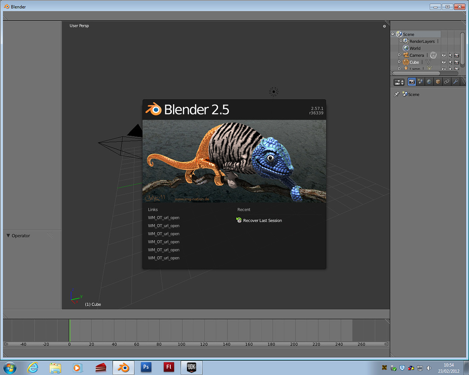
Task: Click the taskbar clock showing 10:54
Action: coord(449,365)
